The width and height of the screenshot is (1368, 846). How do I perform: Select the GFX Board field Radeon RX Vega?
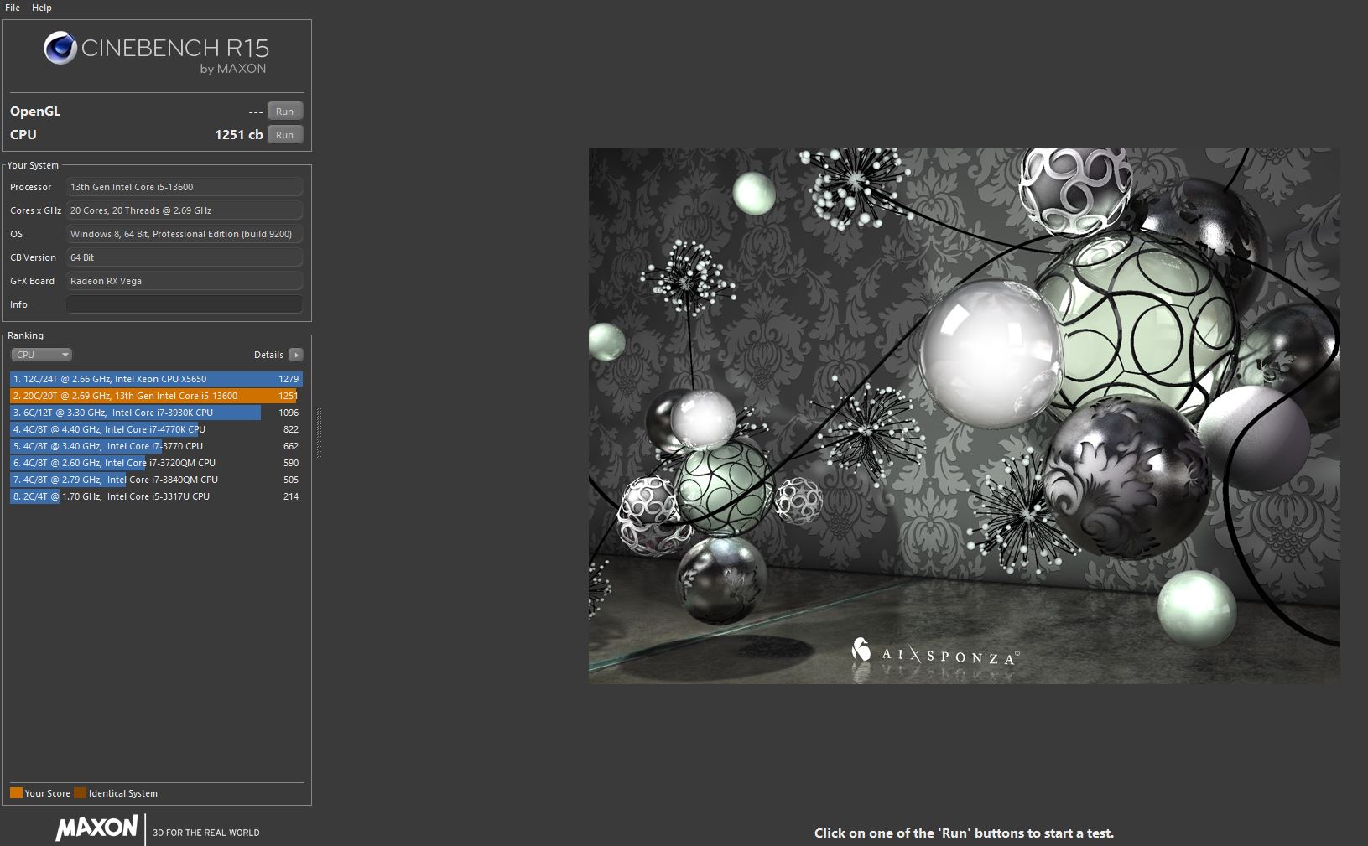[x=184, y=281]
